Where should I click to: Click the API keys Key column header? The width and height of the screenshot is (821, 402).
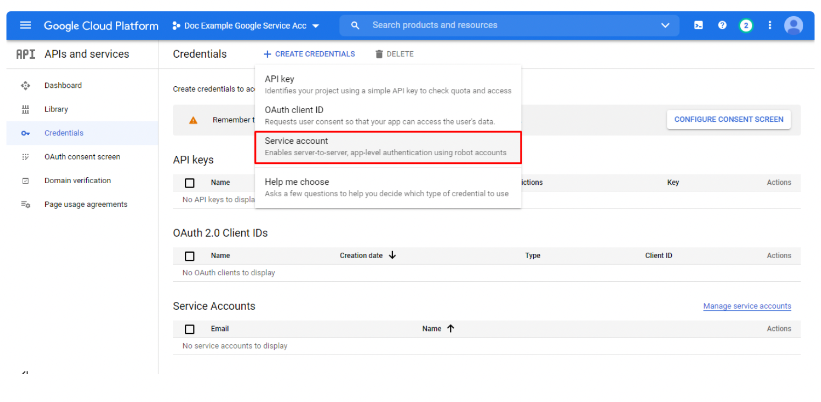(673, 183)
